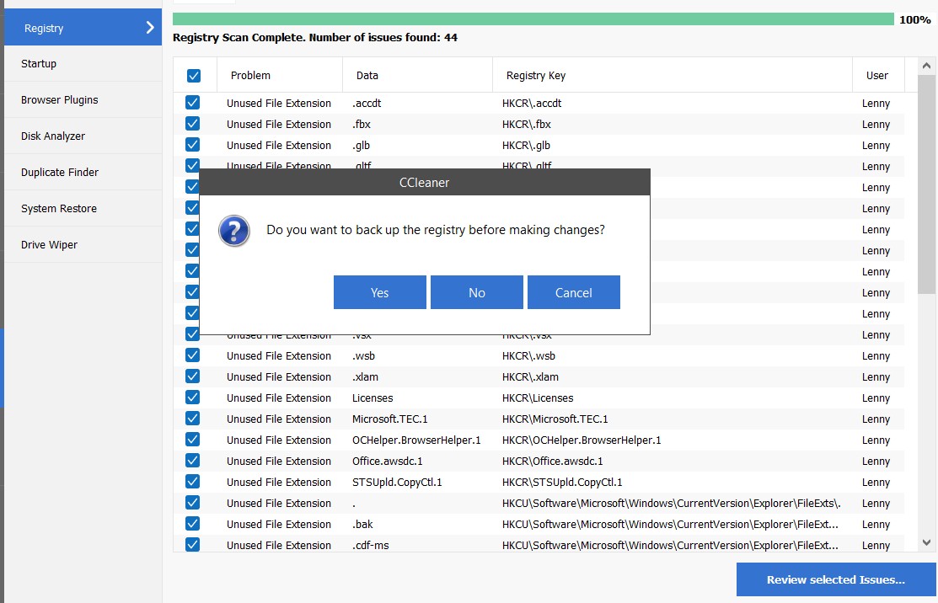Open Browser Plugins in sidebar

click(x=83, y=100)
